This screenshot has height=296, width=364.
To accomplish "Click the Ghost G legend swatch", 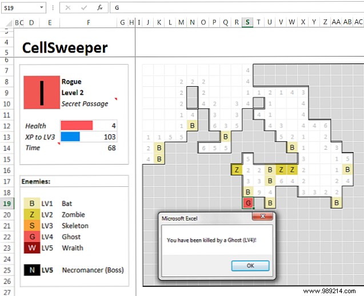I will coord(32,237).
